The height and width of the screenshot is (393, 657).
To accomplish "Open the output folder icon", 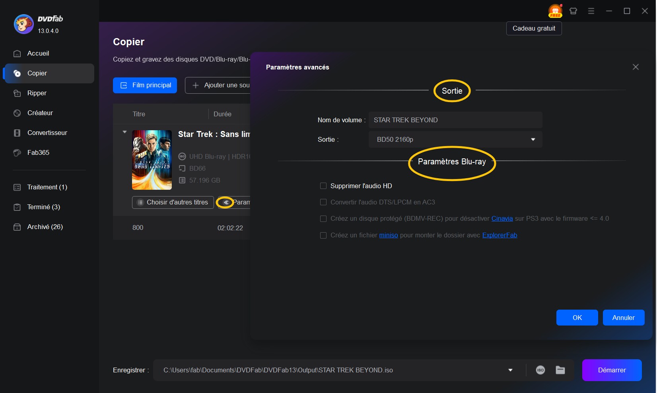I will click(560, 370).
